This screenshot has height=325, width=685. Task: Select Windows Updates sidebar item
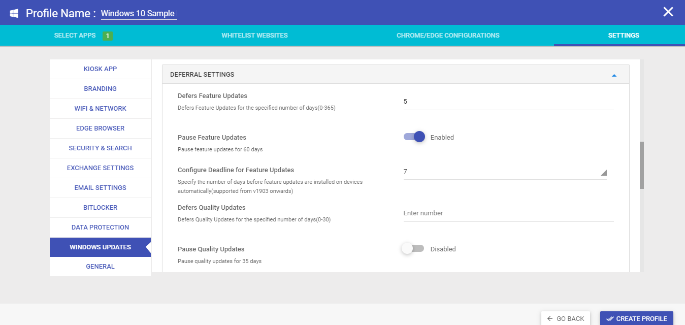[x=101, y=247]
